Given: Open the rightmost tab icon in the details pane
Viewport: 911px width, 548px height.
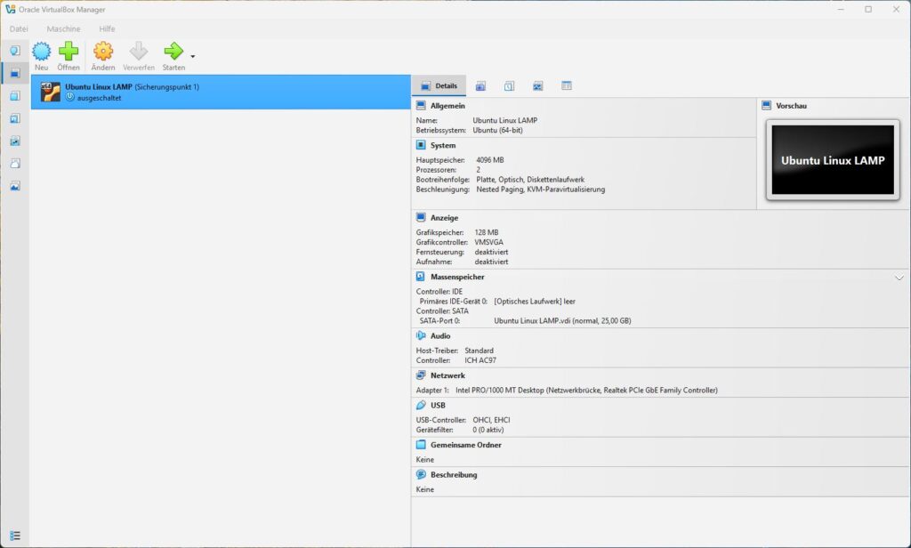Looking at the screenshot, I should [567, 86].
